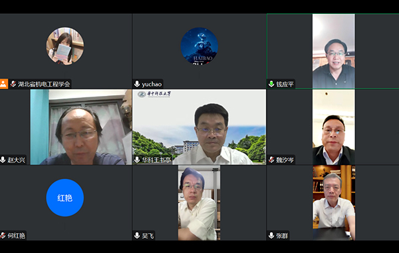Click yuchao's microphone icon
Screen dimensions: 399x253
pos(137,84)
